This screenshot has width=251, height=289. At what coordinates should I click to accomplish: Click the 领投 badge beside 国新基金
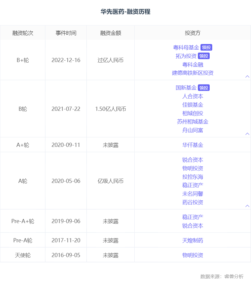[x=204, y=88]
